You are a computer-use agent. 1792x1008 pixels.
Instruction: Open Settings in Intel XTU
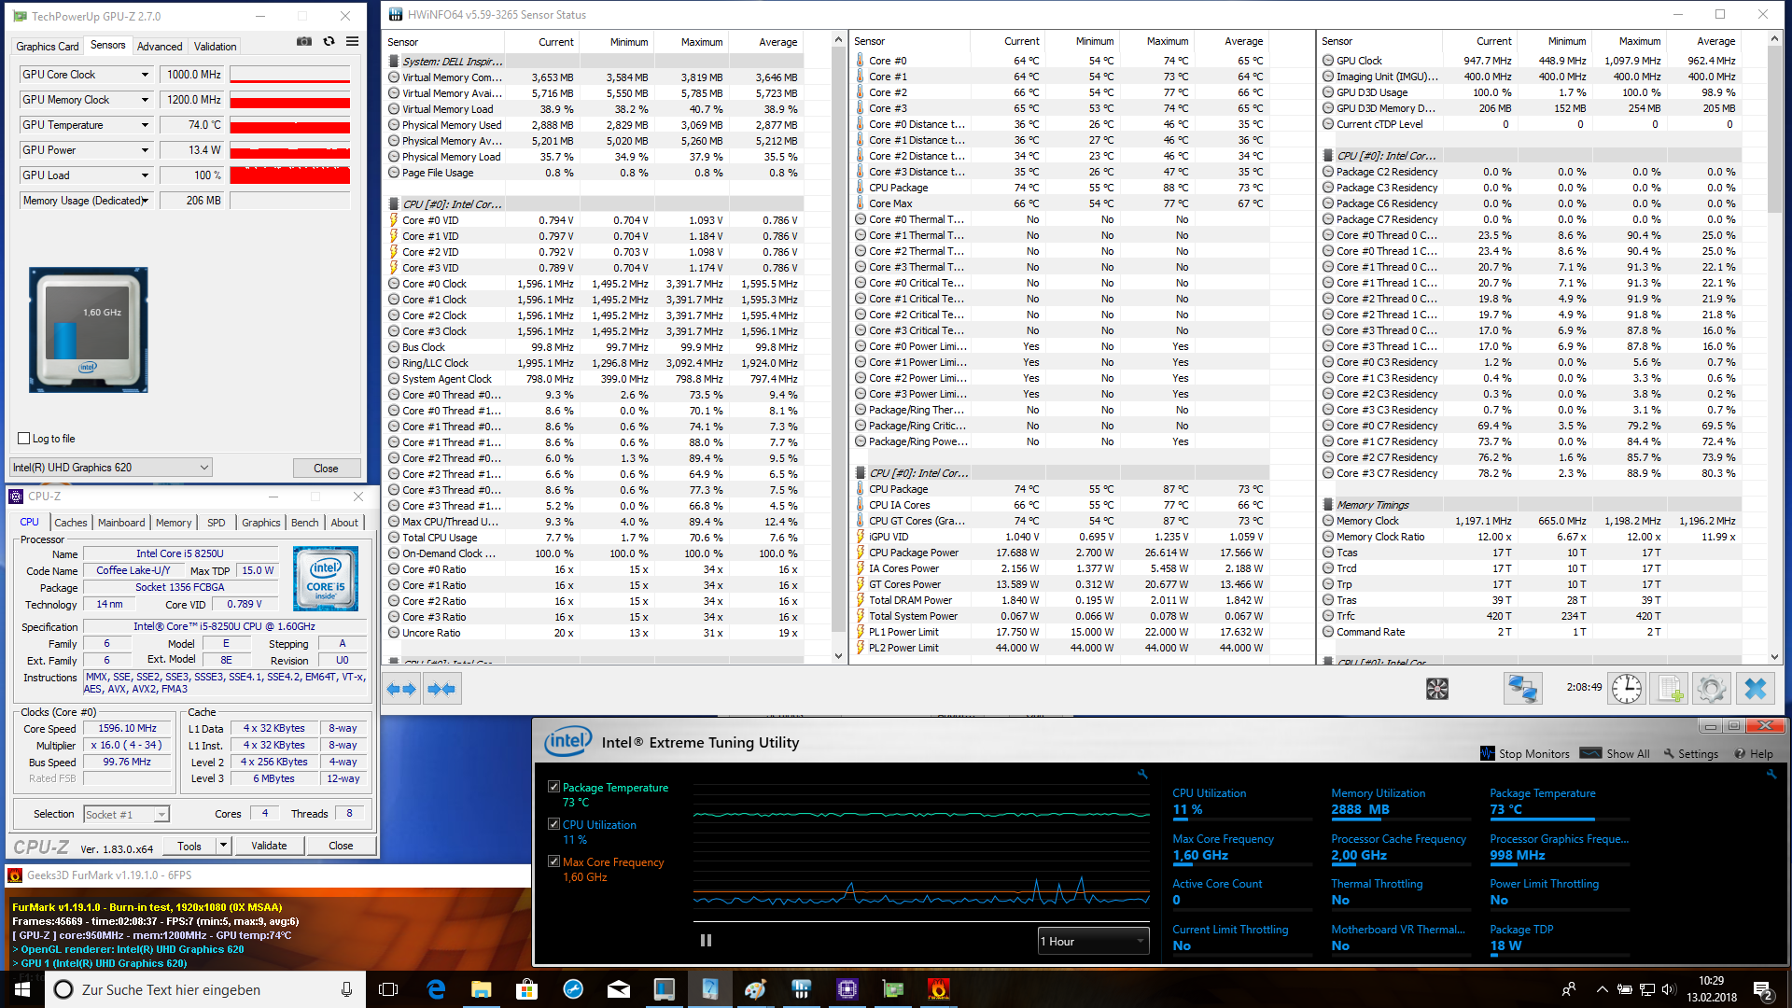(1690, 753)
